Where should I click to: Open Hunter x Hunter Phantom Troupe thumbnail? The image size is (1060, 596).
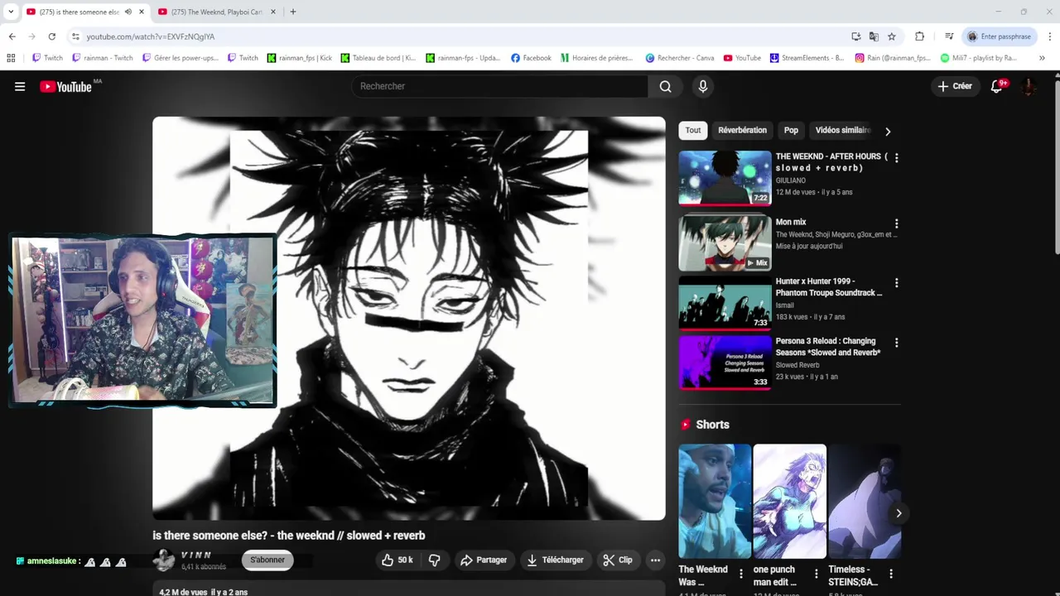(725, 303)
